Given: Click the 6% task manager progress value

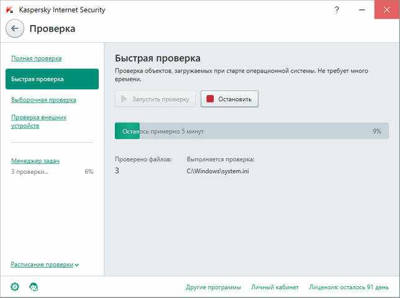Looking at the screenshot, I should pyautogui.click(x=89, y=172).
